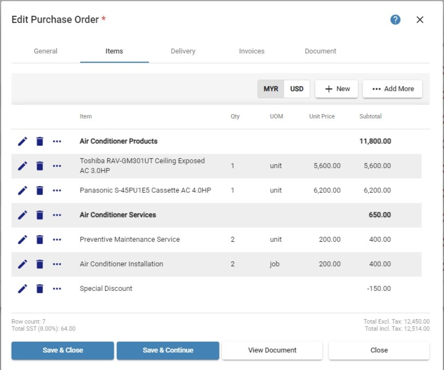Edit the Air Conditioner Services group row
This screenshot has width=444, height=370.
[23, 215]
